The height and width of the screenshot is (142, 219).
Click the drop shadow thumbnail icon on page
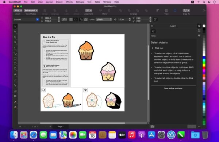(x=43, y=90)
